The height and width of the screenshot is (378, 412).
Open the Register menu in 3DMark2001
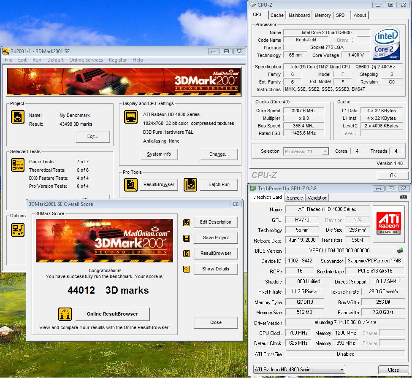click(x=118, y=60)
